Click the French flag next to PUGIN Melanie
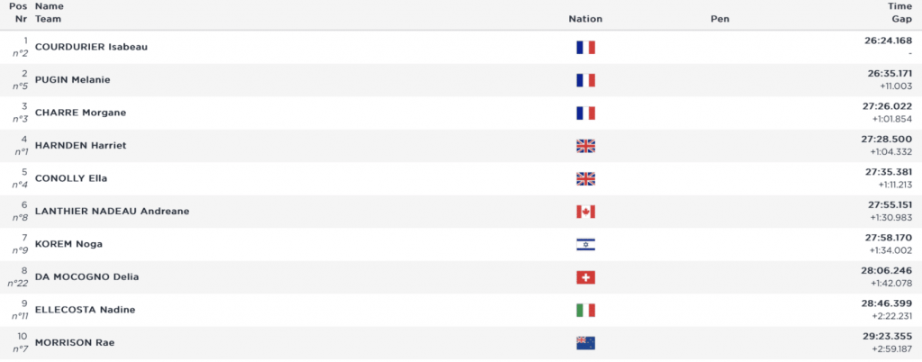 (585, 80)
